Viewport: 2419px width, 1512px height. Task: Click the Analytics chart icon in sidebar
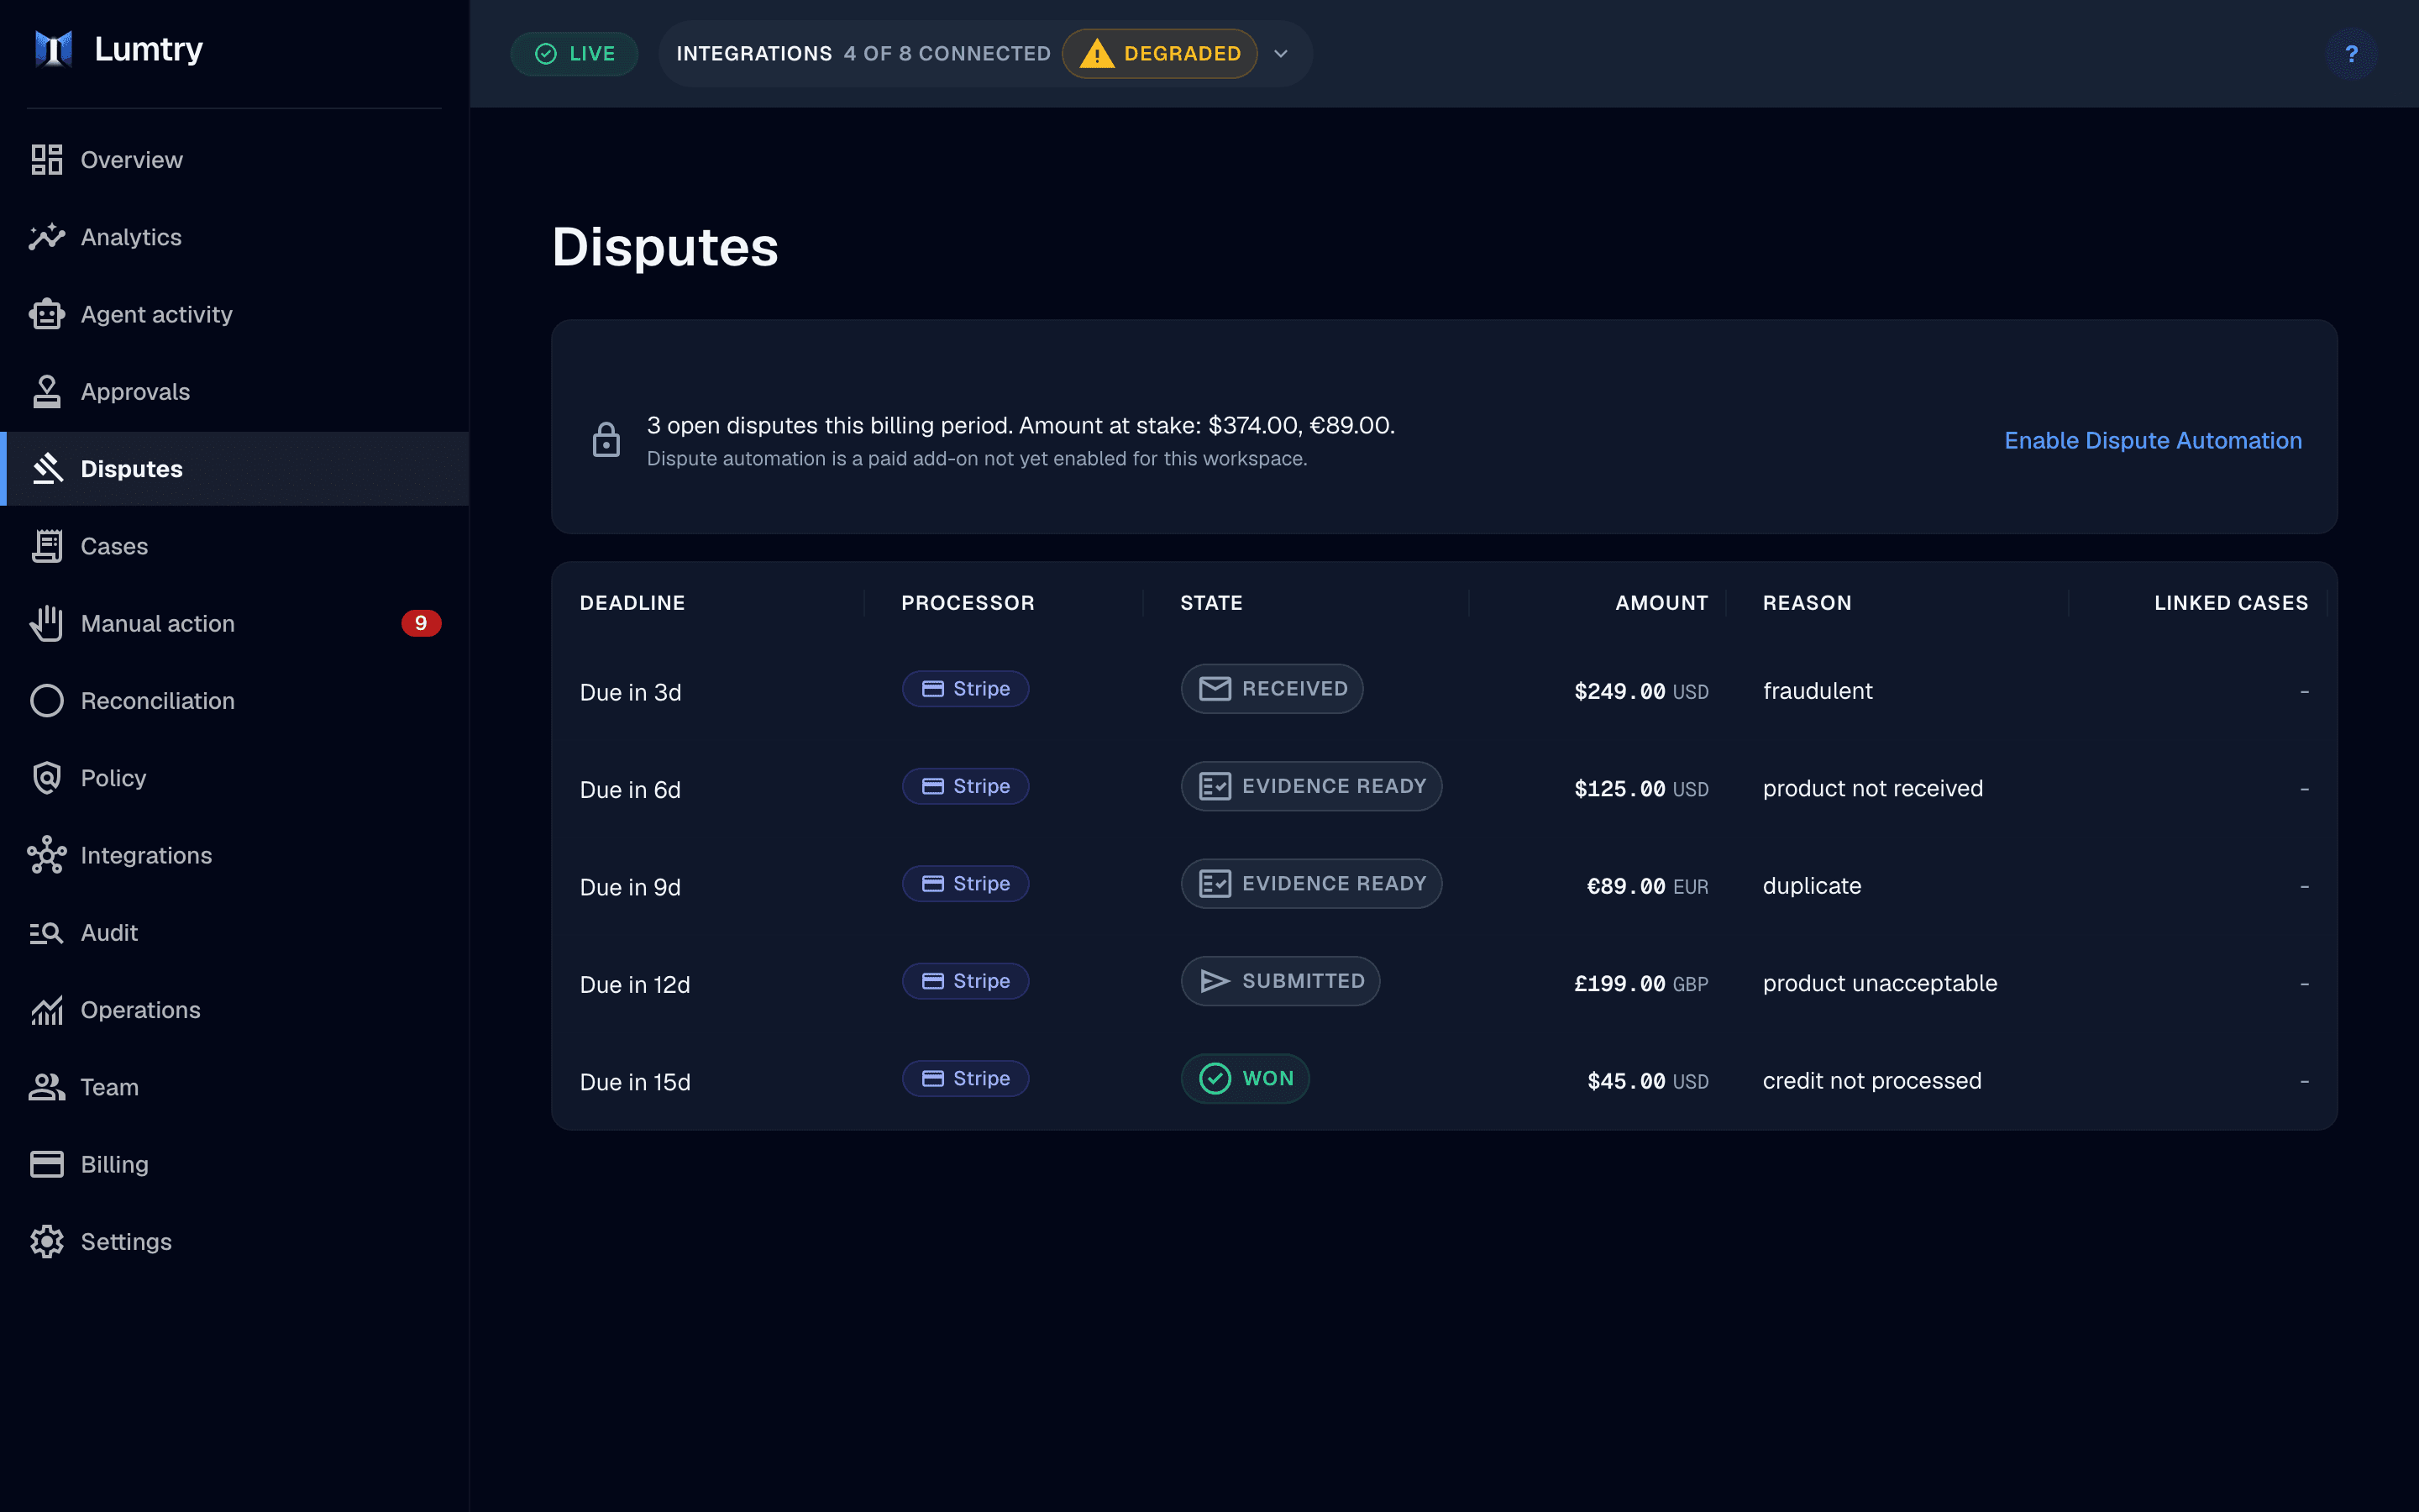[x=47, y=237]
